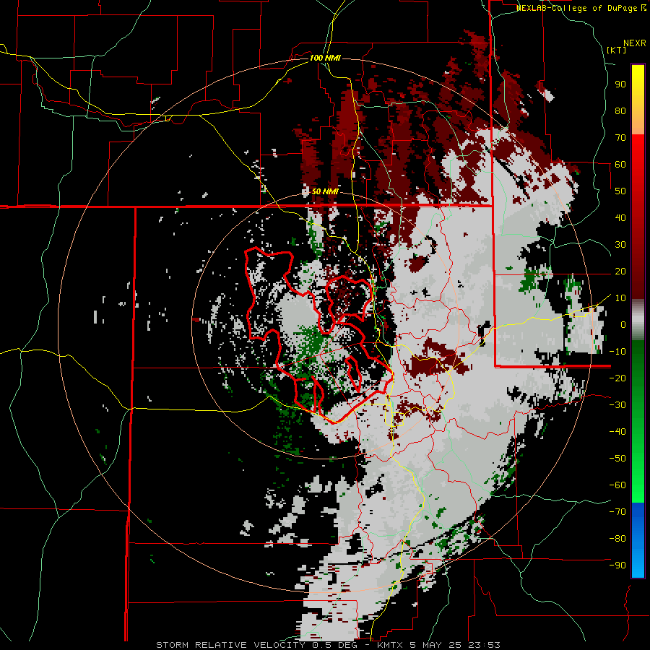Click the gray zero-velocity segment of the color scale
This screenshot has height=650, width=650.
click(638, 319)
